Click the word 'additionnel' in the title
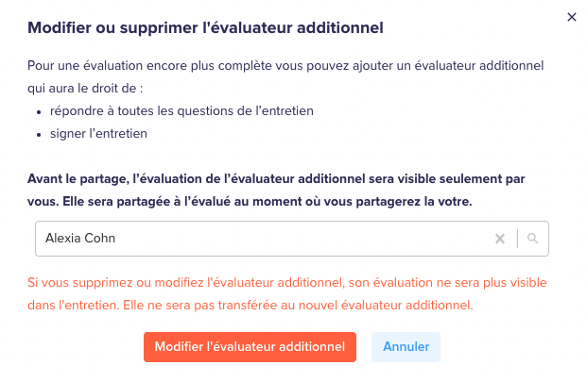This screenshot has height=382, width=587. coord(340,28)
